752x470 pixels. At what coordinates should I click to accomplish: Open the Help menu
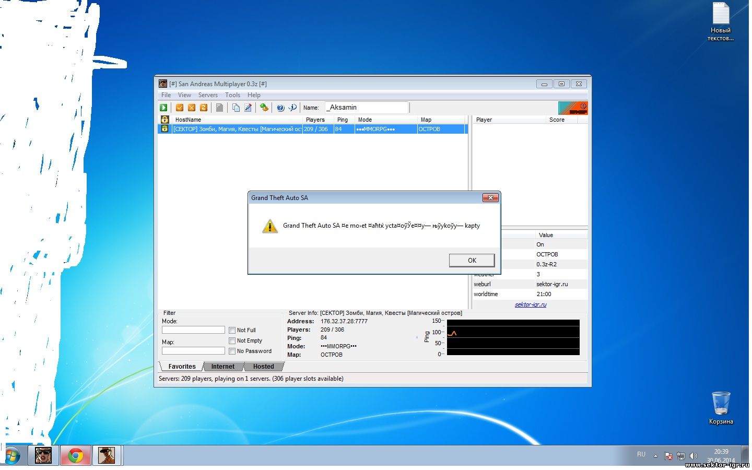click(254, 95)
